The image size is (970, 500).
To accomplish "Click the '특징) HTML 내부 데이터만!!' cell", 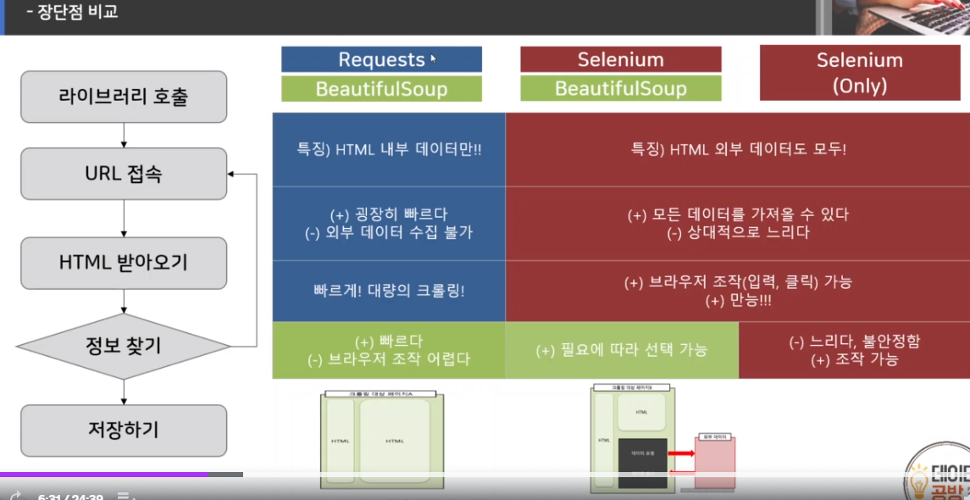I will pyautogui.click(x=389, y=150).
